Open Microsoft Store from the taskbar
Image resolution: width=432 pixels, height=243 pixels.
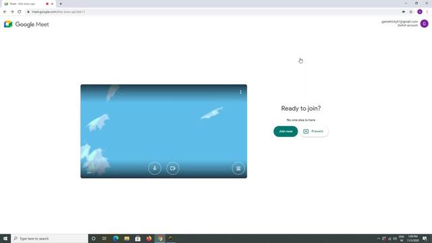pyautogui.click(x=138, y=238)
